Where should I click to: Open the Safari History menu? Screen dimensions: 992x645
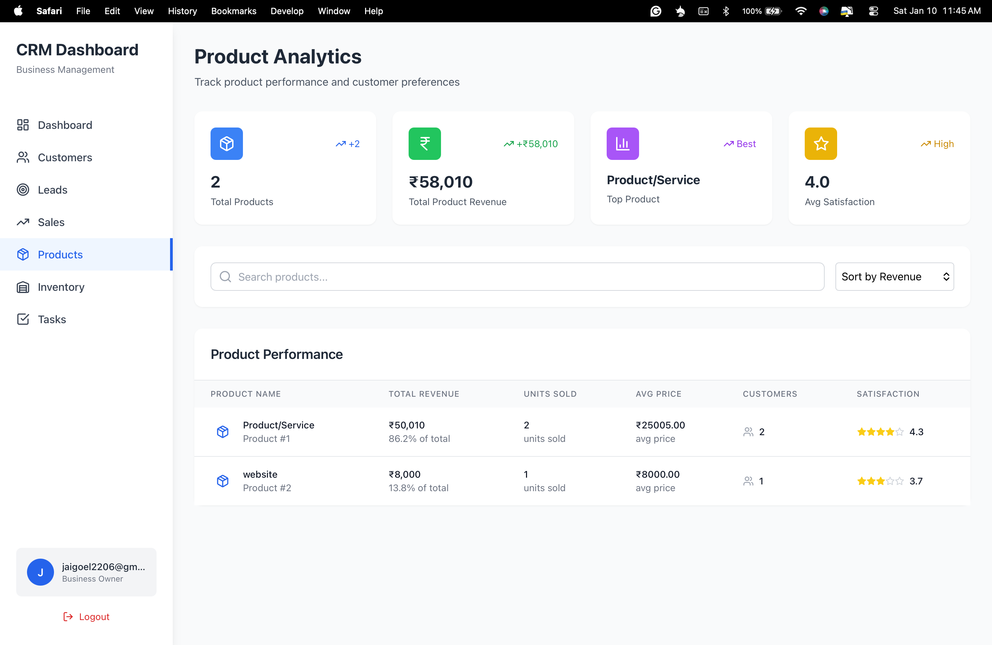(182, 11)
